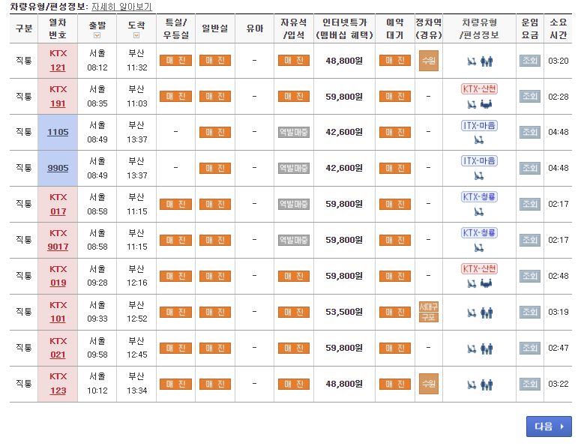Click family seat icon for KTX 121

pos(487,61)
